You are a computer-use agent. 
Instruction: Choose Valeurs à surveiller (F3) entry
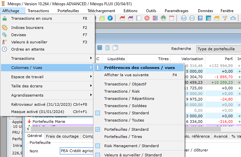pos(47,42)
